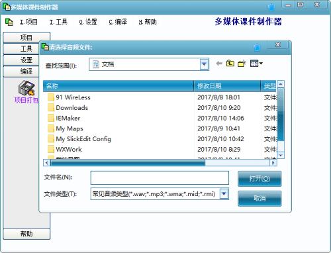Select the 工具 sidebar tab

click(x=21, y=49)
